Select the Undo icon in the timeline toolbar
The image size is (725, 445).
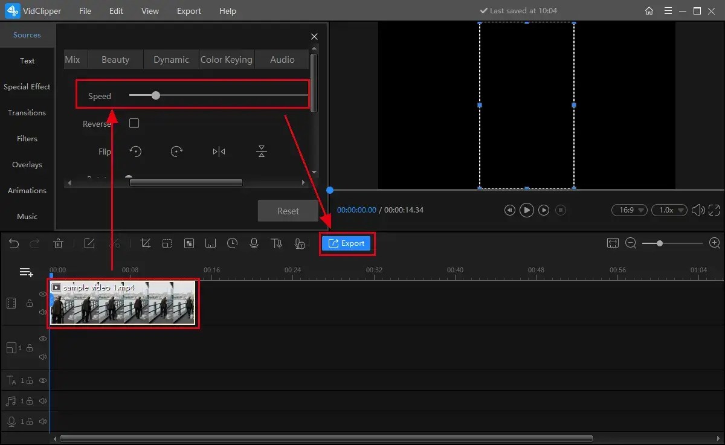click(x=13, y=243)
